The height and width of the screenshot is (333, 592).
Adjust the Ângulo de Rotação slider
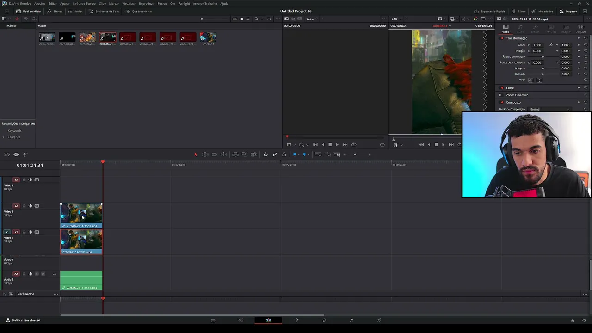(x=543, y=57)
